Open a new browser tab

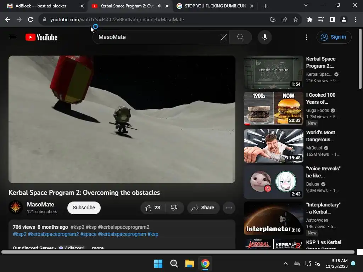tap(265, 6)
